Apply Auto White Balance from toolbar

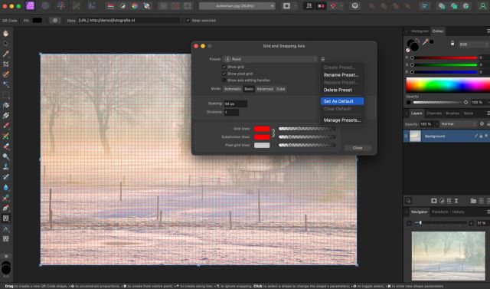(146, 6)
